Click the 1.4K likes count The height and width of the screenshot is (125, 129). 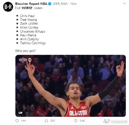(82, 121)
